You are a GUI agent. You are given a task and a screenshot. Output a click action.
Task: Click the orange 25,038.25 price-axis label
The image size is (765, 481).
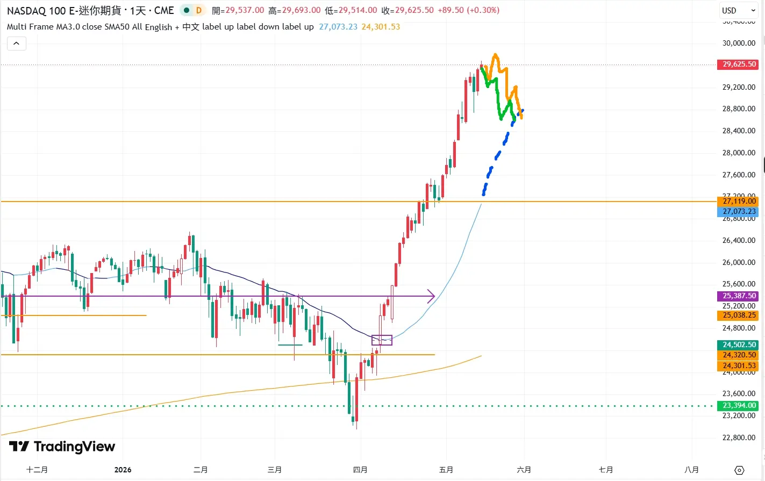[x=739, y=315]
